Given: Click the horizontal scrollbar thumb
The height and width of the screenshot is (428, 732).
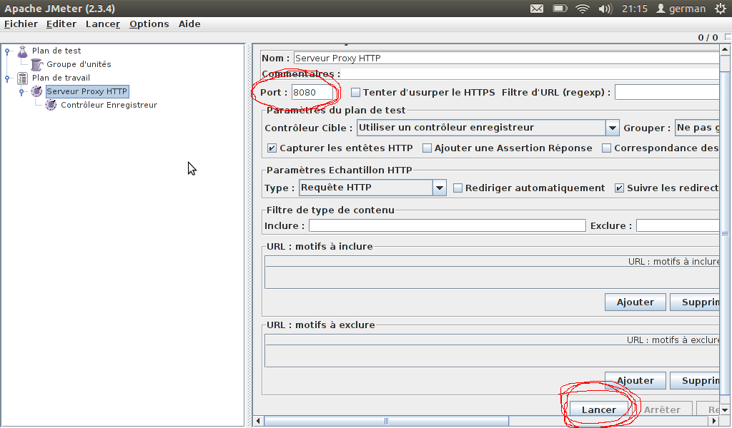Looking at the screenshot, I should tap(386, 421).
